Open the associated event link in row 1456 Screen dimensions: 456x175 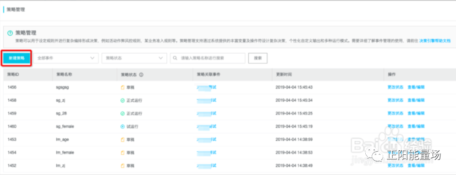click(207, 87)
